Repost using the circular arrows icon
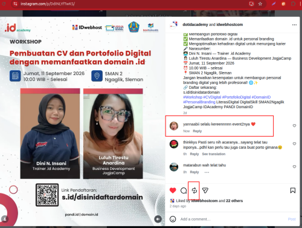Screen dimensions: 302x228 194,191
